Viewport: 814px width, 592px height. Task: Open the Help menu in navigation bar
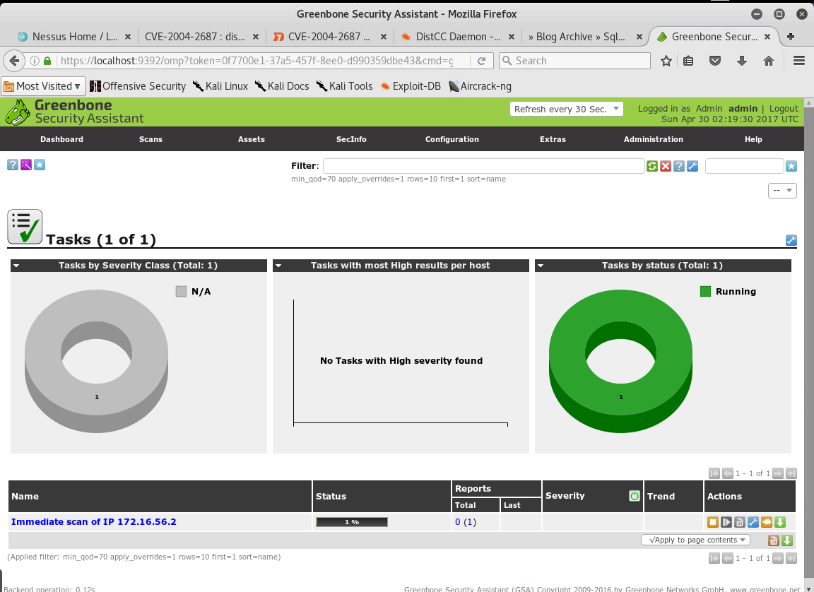(x=753, y=139)
